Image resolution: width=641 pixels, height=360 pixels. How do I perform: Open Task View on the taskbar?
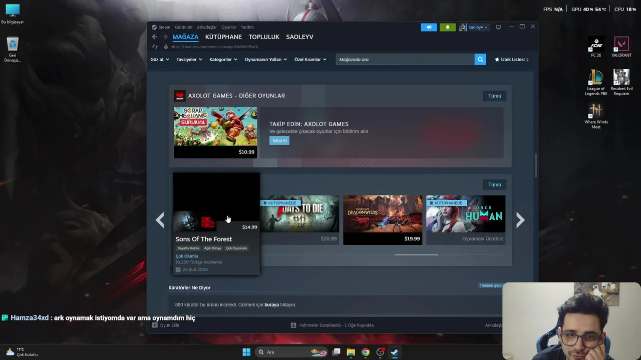click(x=337, y=352)
